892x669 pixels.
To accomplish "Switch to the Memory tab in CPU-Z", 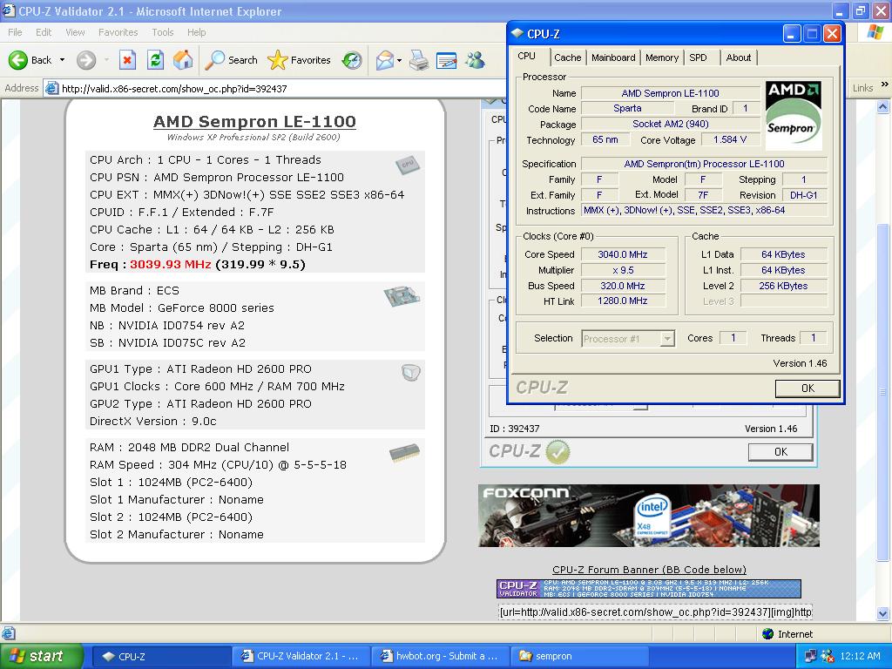I will click(x=662, y=57).
